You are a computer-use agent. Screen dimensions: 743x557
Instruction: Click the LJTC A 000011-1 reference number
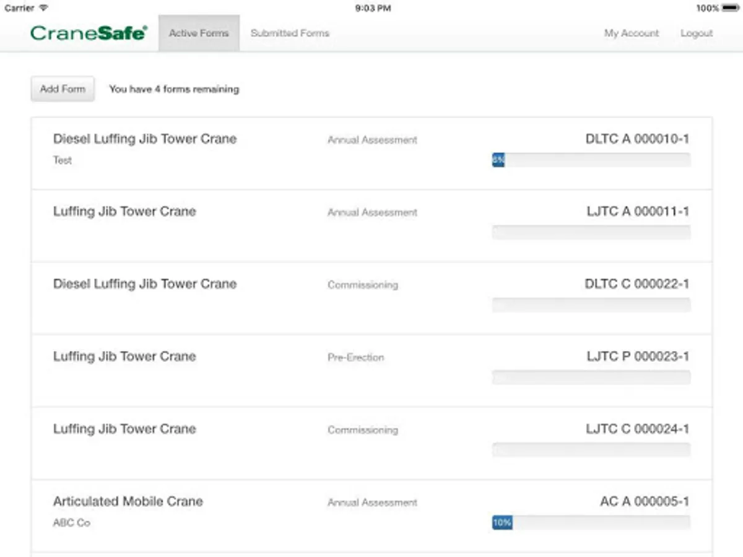coord(638,212)
